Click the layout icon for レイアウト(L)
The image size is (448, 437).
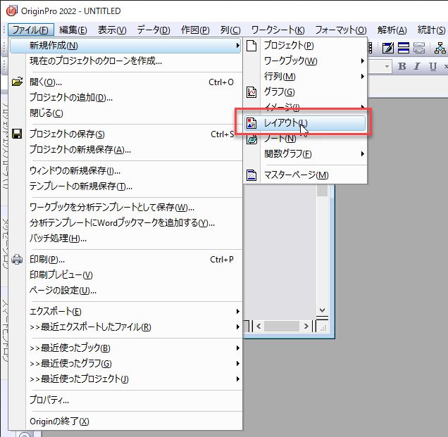coord(251,123)
